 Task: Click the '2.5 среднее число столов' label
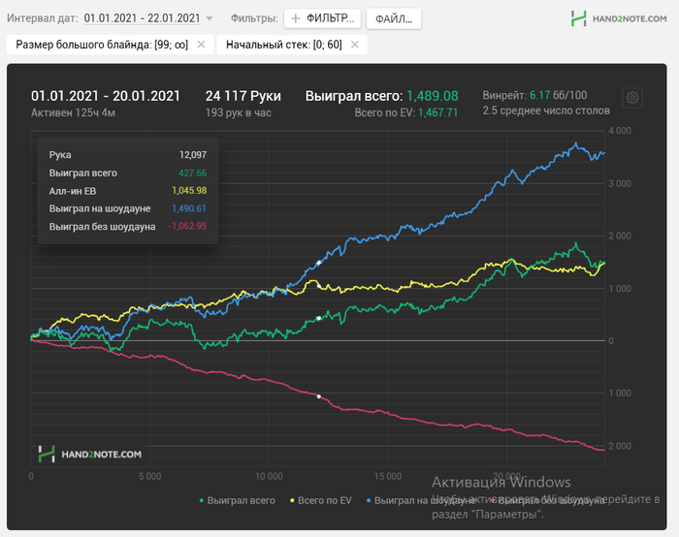click(x=546, y=111)
